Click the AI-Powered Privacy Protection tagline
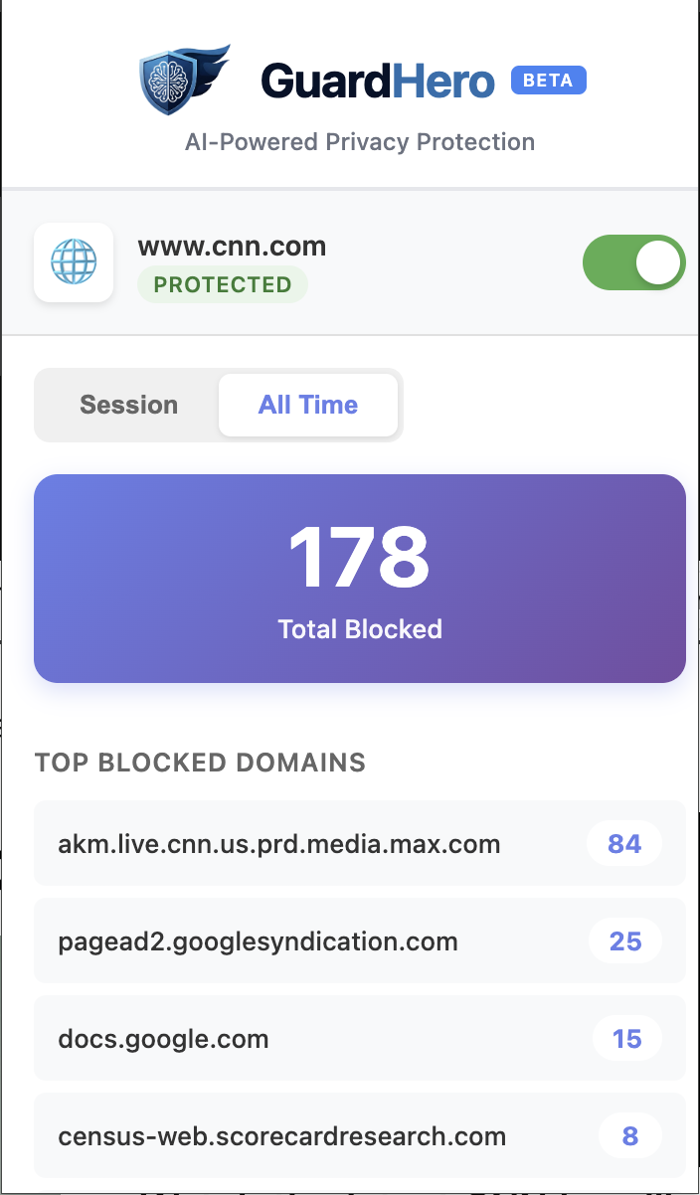Image resolution: width=700 pixels, height=1195 pixels. [360, 142]
